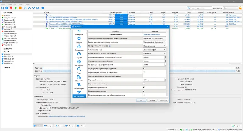Click the red delete torrent toolbar icon
243x131 pixels.
tap(12, 8)
